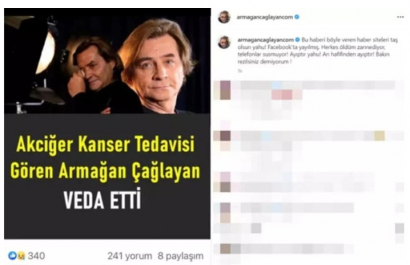Click the crying face reaction emoji
410x265 pixels.
[21, 256]
